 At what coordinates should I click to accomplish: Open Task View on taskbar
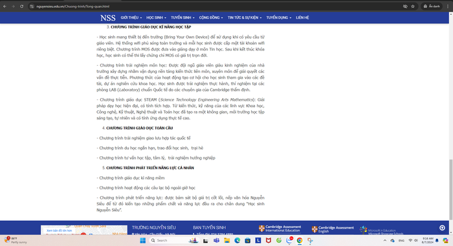tap(205, 241)
